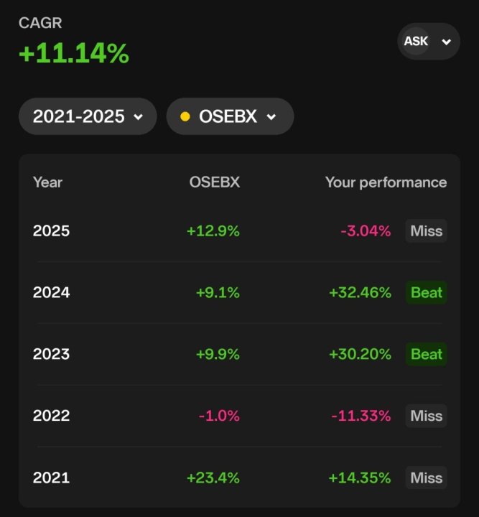The width and height of the screenshot is (479, 517).
Task: Click the Miss badge for 2022
Action: coord(427,416)
